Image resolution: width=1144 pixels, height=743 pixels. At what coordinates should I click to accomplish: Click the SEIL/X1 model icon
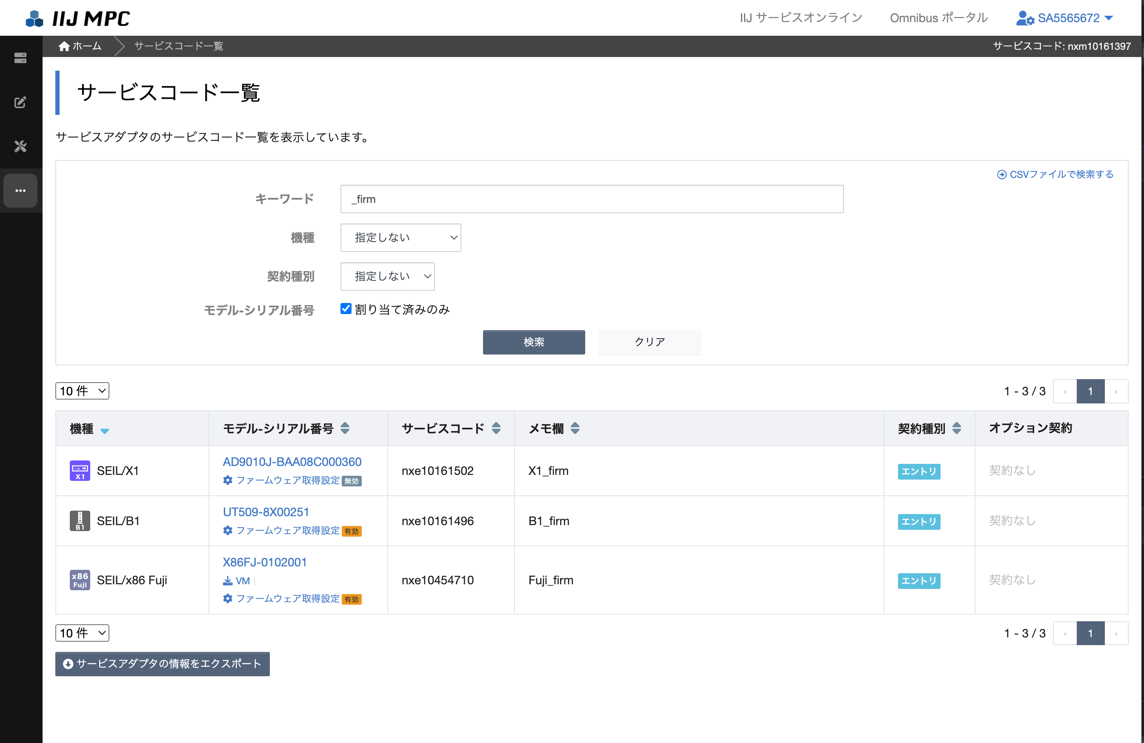(80, 471)
